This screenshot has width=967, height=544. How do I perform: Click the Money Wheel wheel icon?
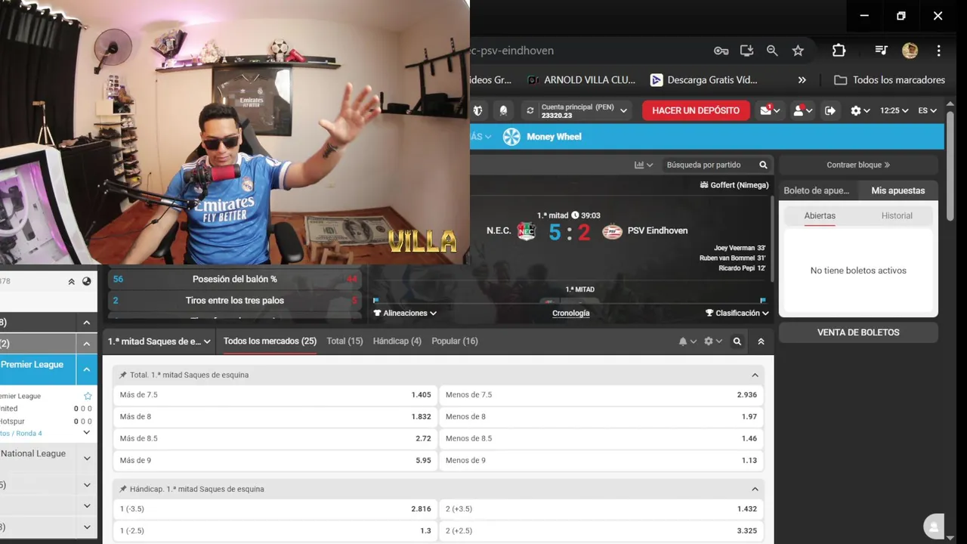point(511,137)
